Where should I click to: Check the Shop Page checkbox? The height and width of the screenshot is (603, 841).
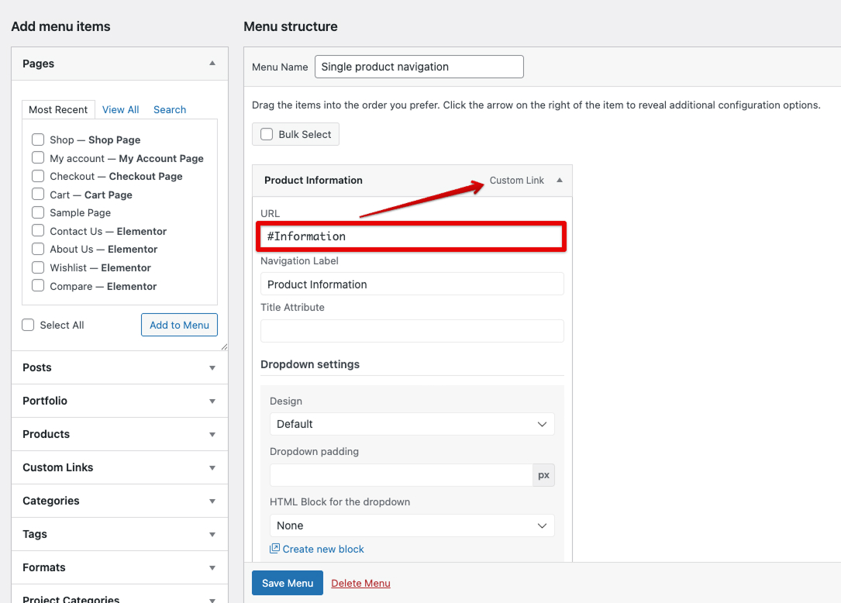pyautogui.click(x=38, y=140)
